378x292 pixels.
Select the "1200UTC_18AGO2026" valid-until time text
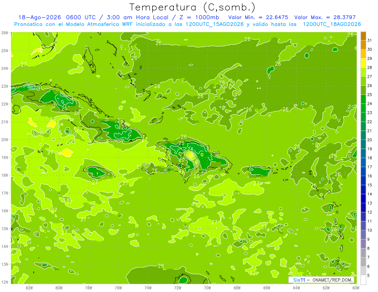[332, 24]
